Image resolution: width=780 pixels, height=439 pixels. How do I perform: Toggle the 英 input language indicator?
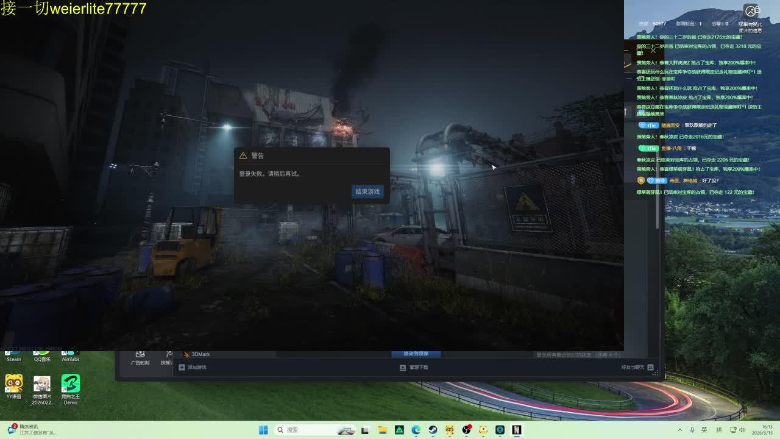pos(704,430)
